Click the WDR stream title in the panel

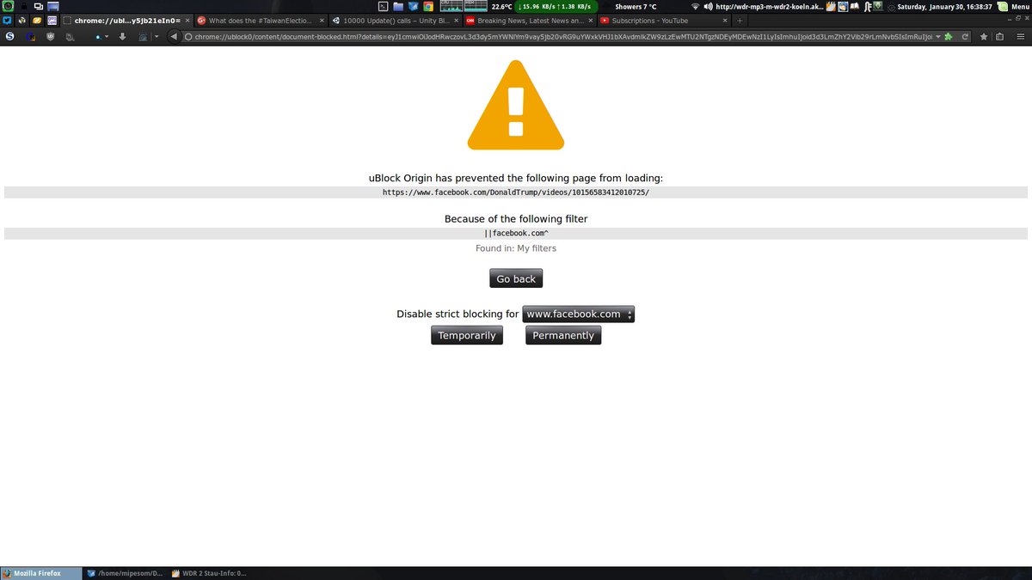pyautogui.click(x=769, y=7)
